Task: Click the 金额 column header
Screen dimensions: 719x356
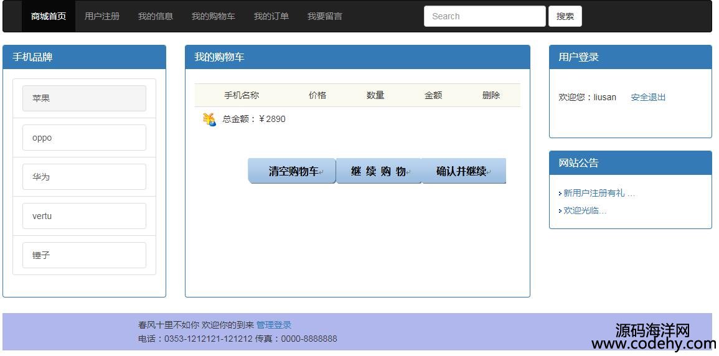Action: 433,95
